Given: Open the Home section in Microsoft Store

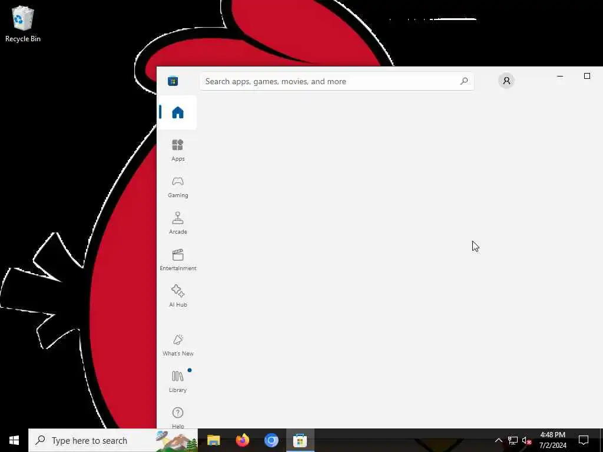Looking at the screenshot, I should (177, 112).
